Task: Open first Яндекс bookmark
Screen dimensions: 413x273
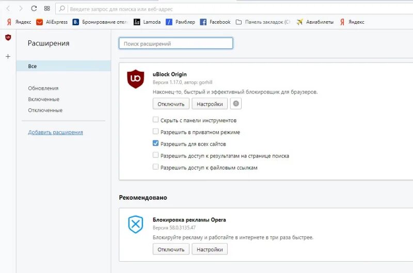Action: (19, 22)
